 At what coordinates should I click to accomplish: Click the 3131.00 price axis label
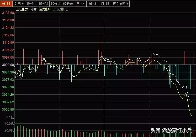[8, 20]
